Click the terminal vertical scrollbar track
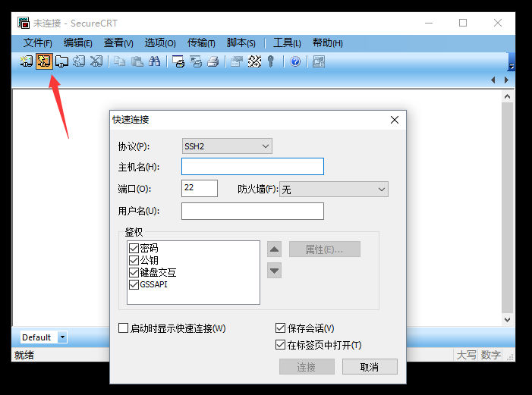Image resolution: width=532 pixels, height=395 pixels. [507, 208]
